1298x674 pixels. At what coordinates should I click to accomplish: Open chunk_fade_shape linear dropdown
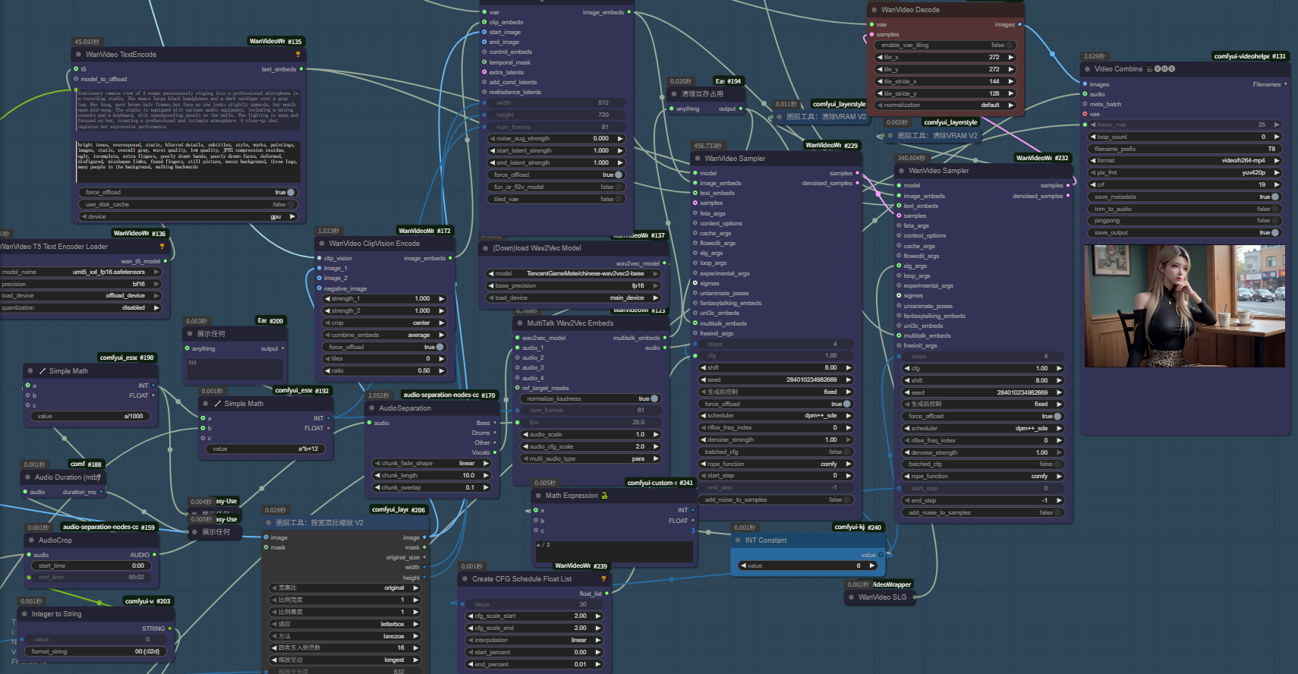coord(431,463)
